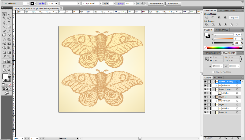Click Minus Front shape mode icon
The width and height of the screenshot is (245, 140).
[x=213, y=17]
